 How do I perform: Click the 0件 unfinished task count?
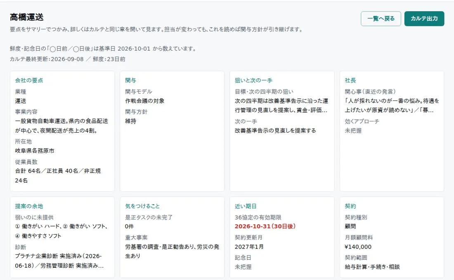coord(130,226)
